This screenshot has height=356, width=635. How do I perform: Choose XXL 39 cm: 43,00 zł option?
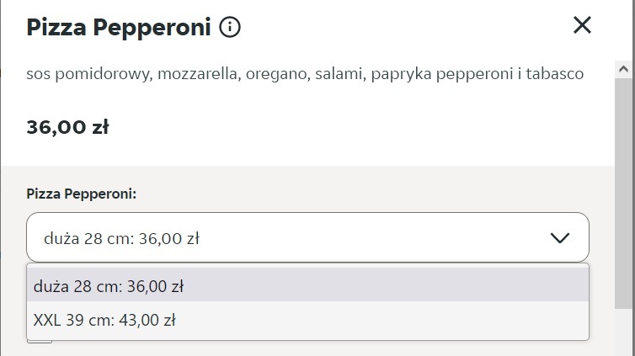pyautogui.click(x=105, y=320)
